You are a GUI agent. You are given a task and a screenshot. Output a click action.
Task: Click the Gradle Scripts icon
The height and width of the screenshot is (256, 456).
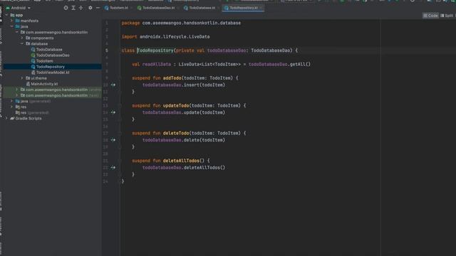12,119
